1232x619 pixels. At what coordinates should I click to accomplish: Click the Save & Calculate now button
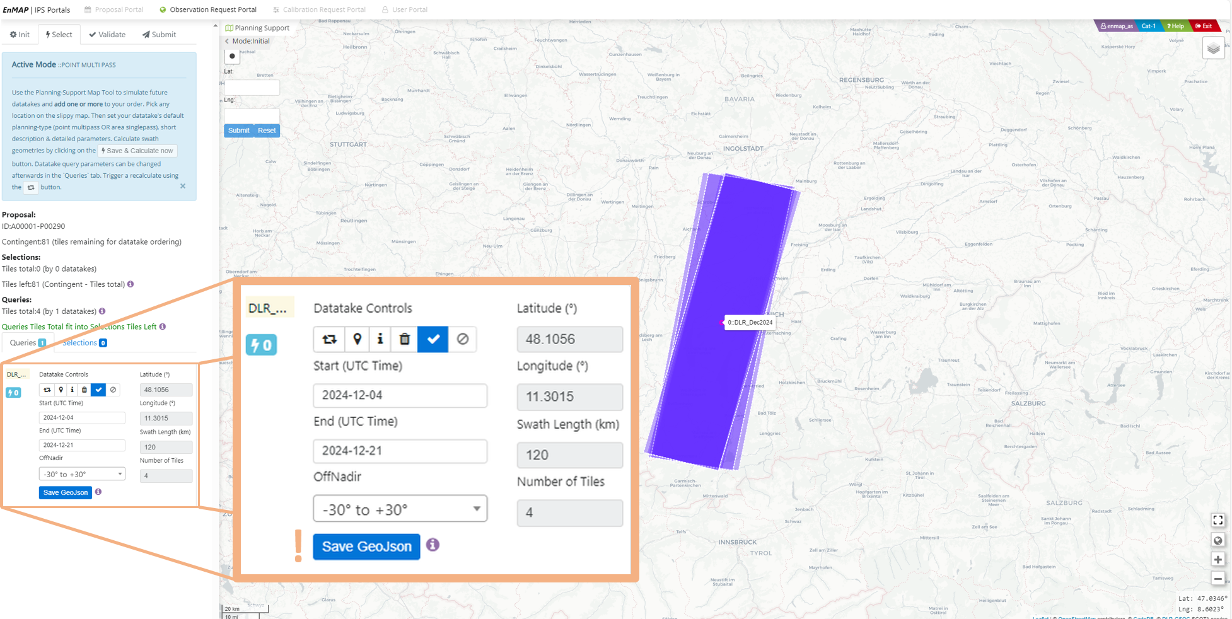click(137, 151)
